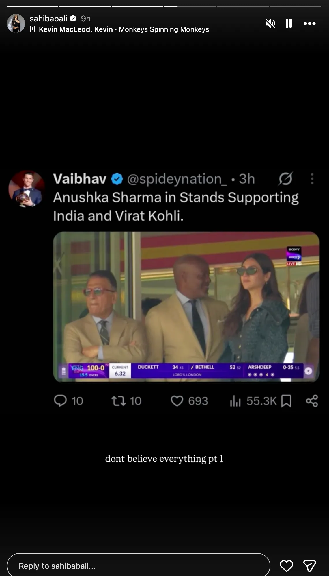Click the Reply to sahibabali field
Viewport: 329px width, 576px height.
[138, 566]
